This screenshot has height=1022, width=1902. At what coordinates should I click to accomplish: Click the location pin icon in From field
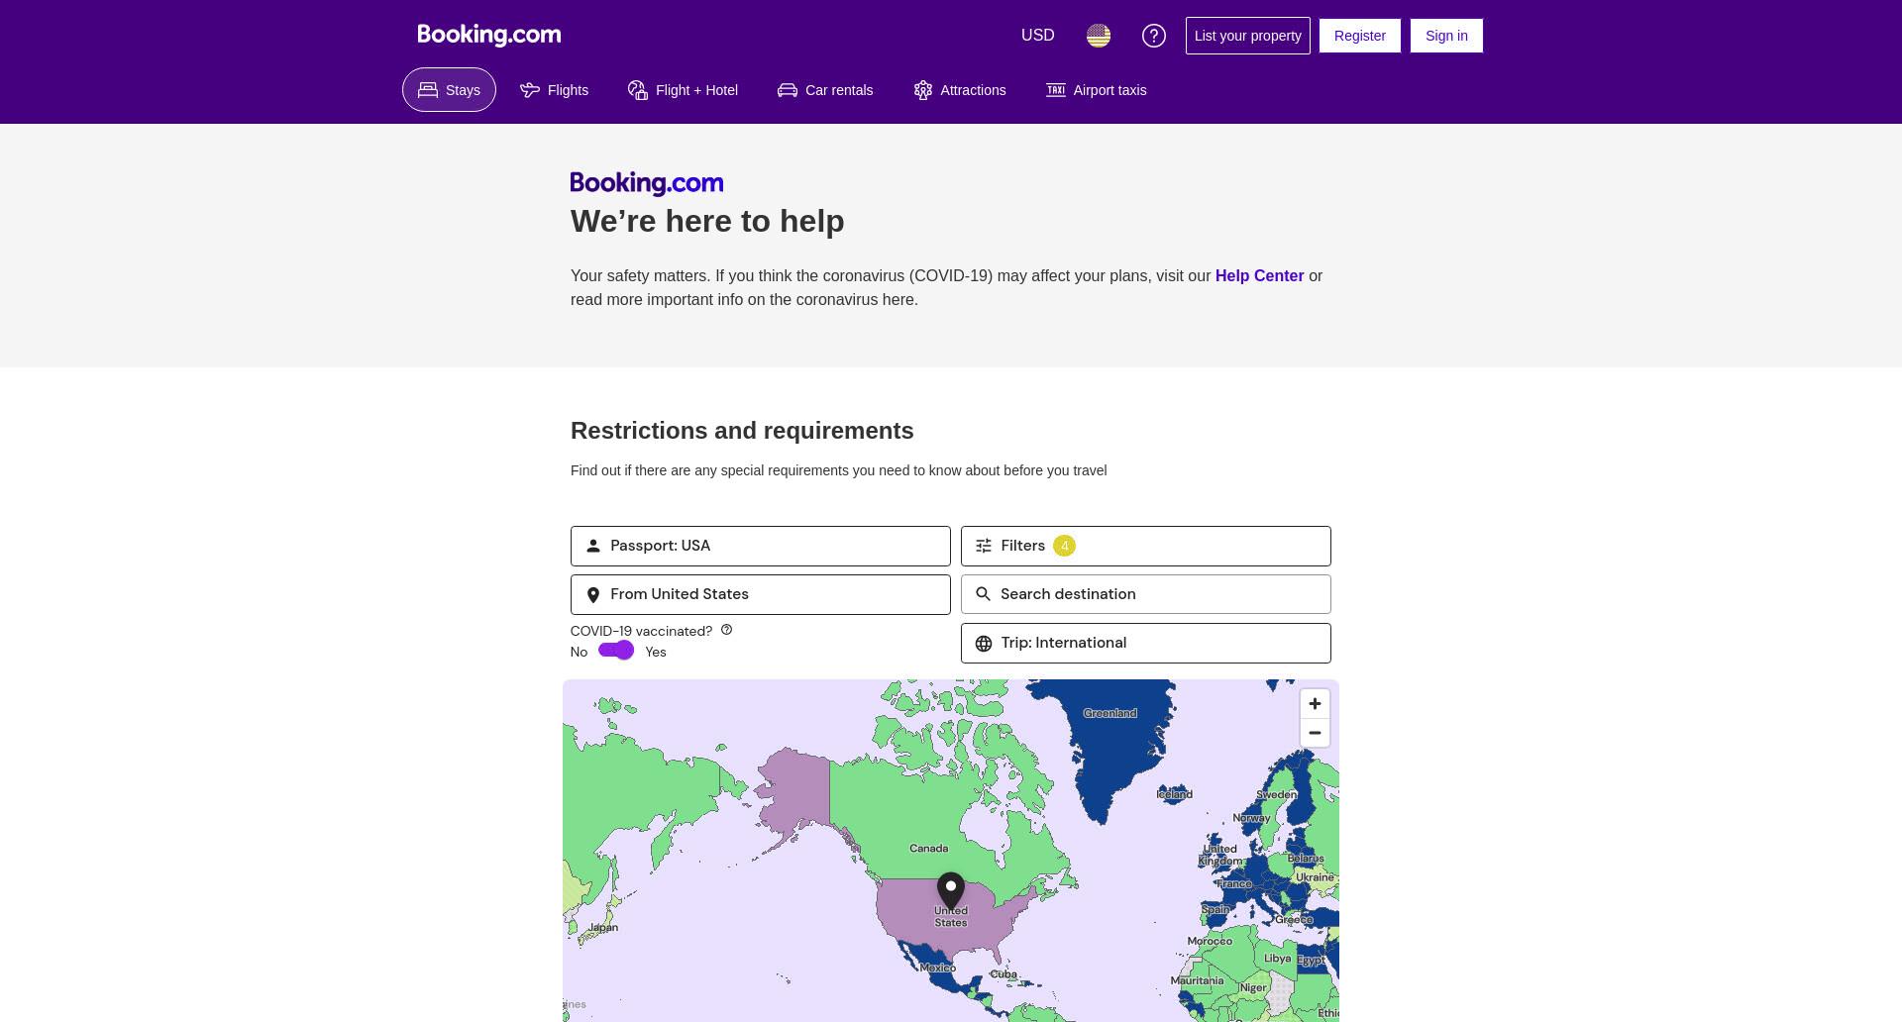click(x=593, y=595)
